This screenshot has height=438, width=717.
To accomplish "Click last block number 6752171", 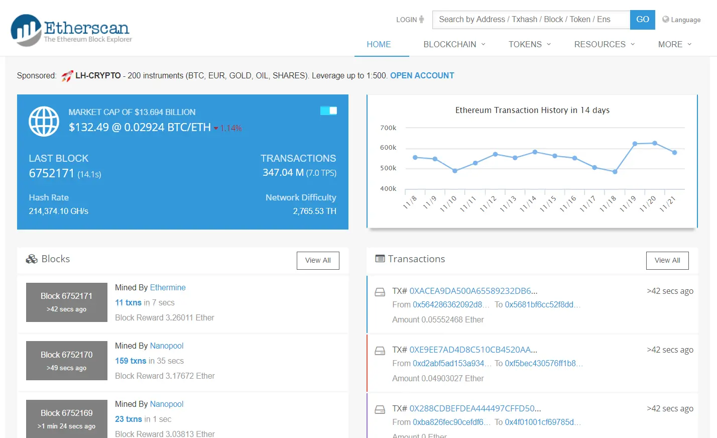I will tap(52, 173).
